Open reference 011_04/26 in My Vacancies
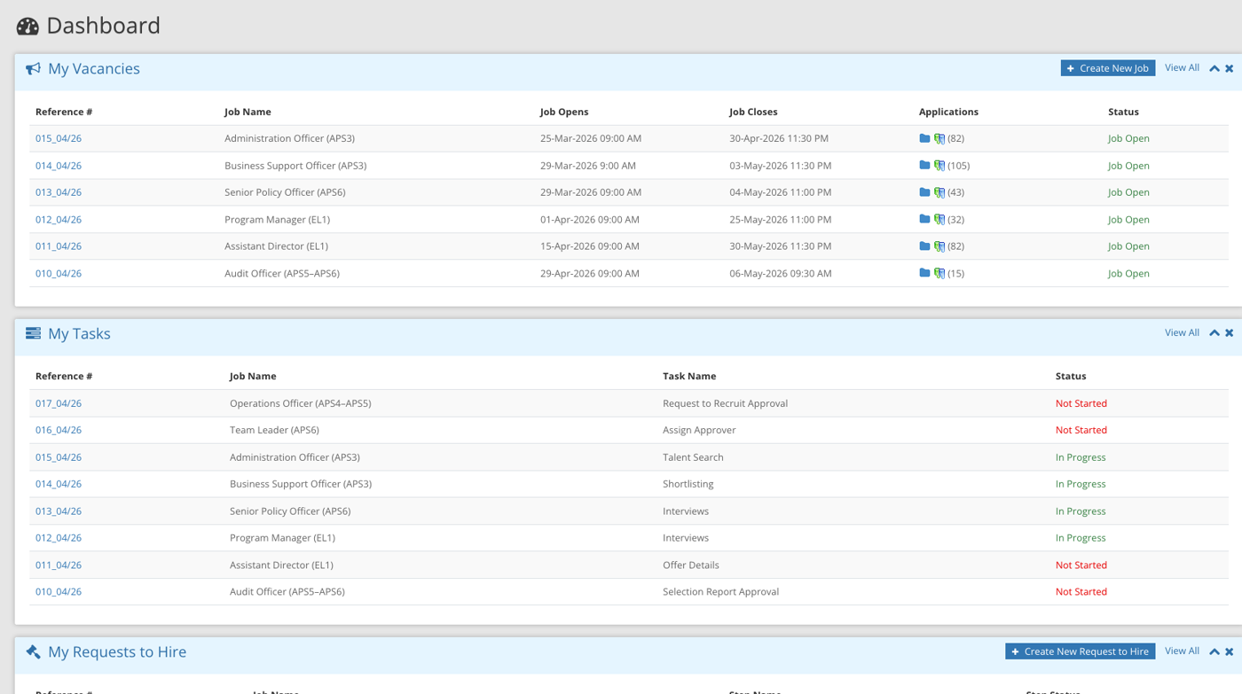The image size is (1242, 694). pyautogui.click(x=59, y=246)
